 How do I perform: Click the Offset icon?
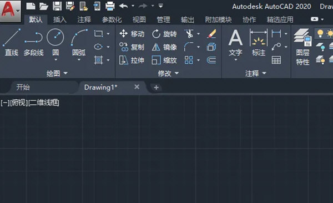[x=211, y=60]
